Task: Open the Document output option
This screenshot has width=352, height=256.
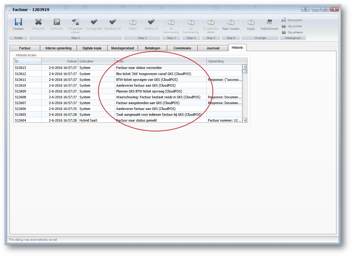Action: (292, 20)
